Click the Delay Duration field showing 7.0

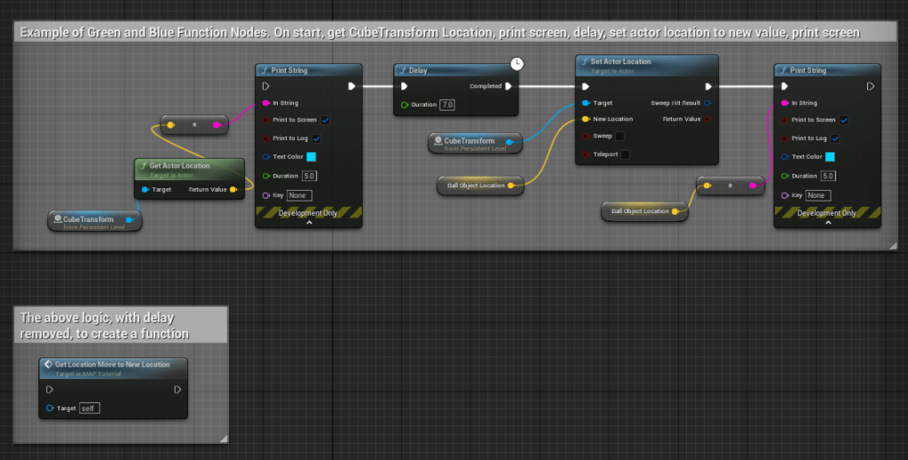(x=447, y=105)
